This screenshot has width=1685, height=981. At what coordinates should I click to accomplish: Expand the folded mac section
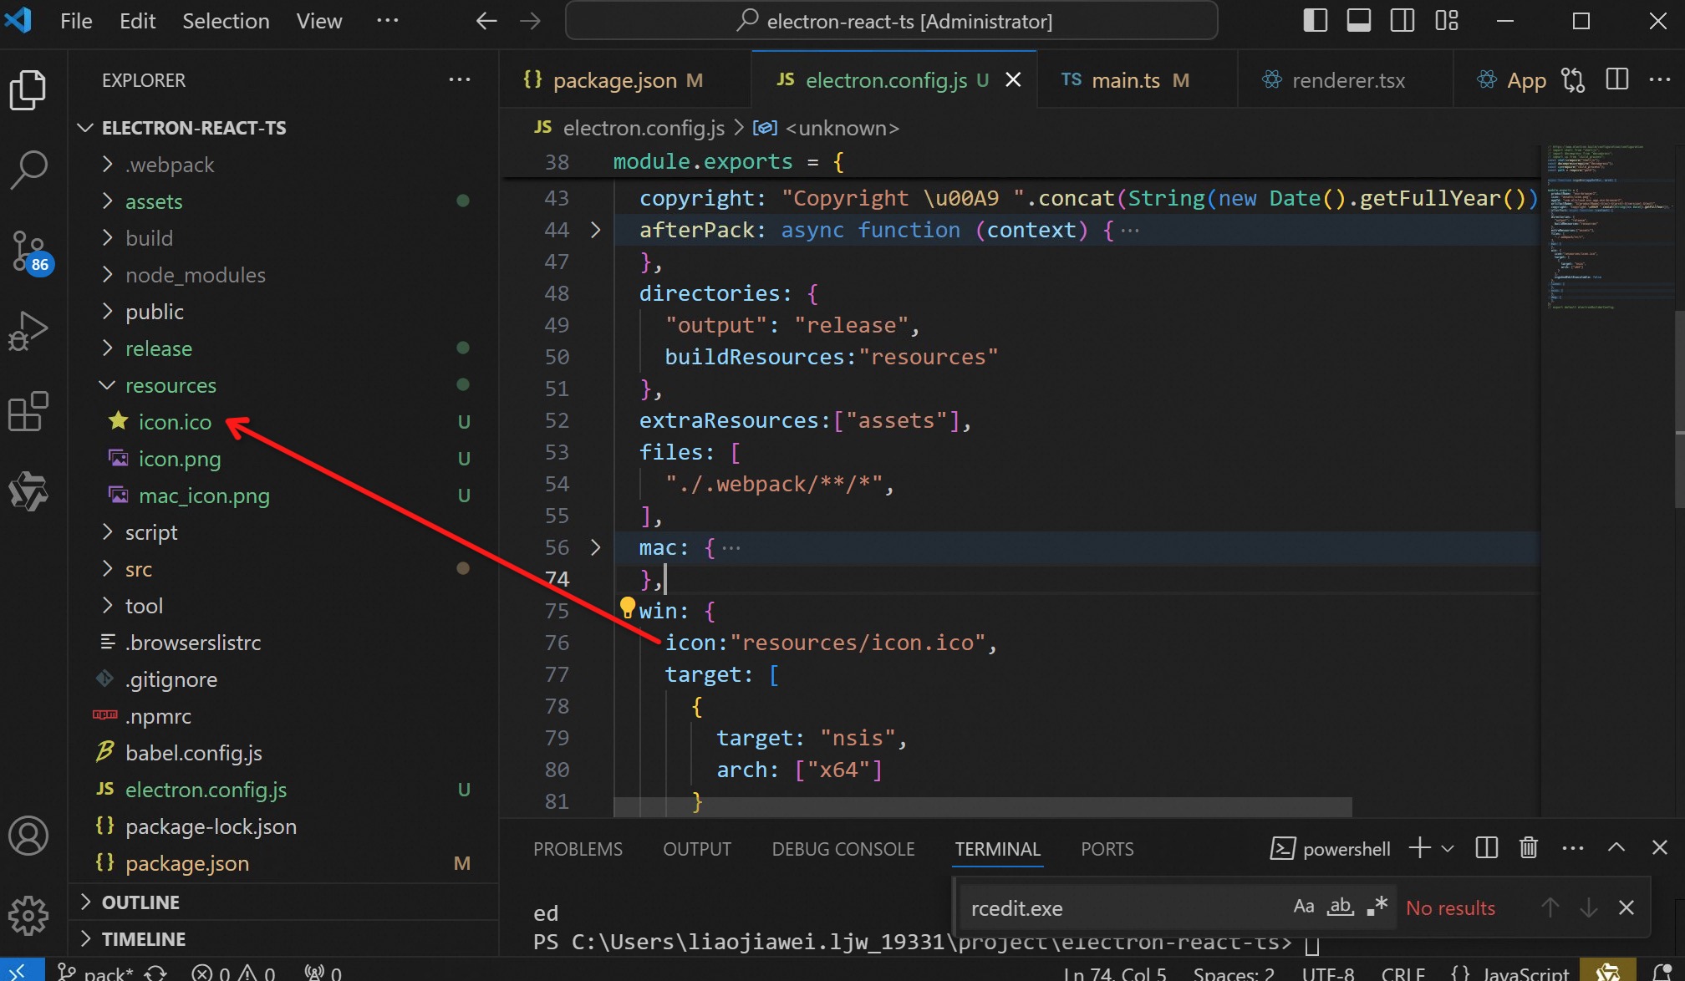(595, 547)
